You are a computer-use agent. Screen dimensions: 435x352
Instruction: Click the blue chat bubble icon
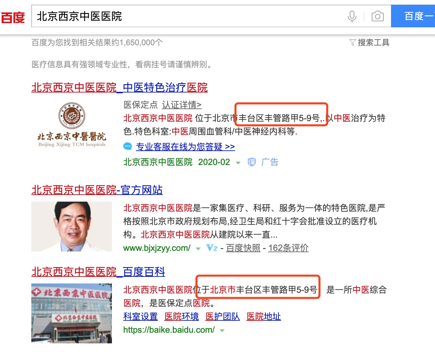[x=128, y=146]
